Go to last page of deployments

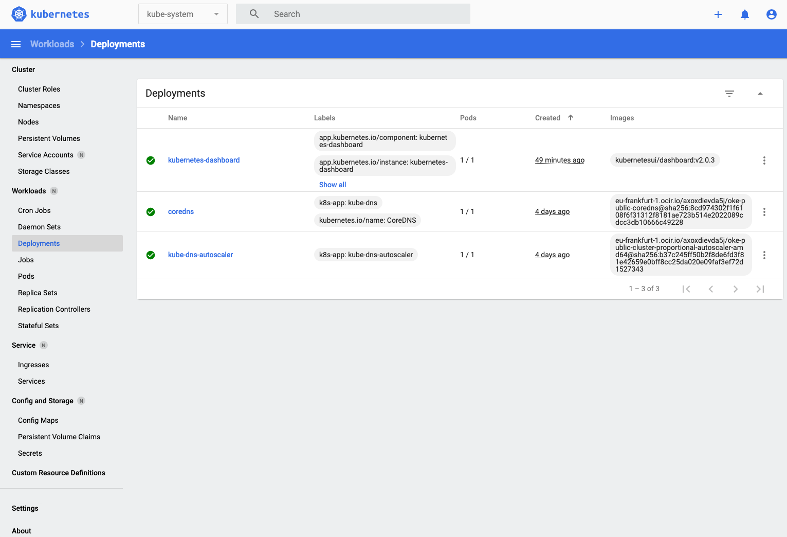click(x=760, y=289)
